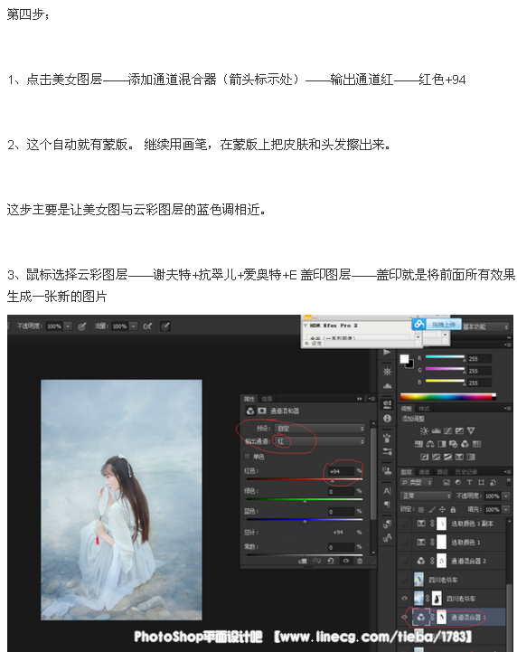Toggle airbrush mode in options bar
Screen dimensions: 517x652
pyautogui.click(x=146, y=326)
